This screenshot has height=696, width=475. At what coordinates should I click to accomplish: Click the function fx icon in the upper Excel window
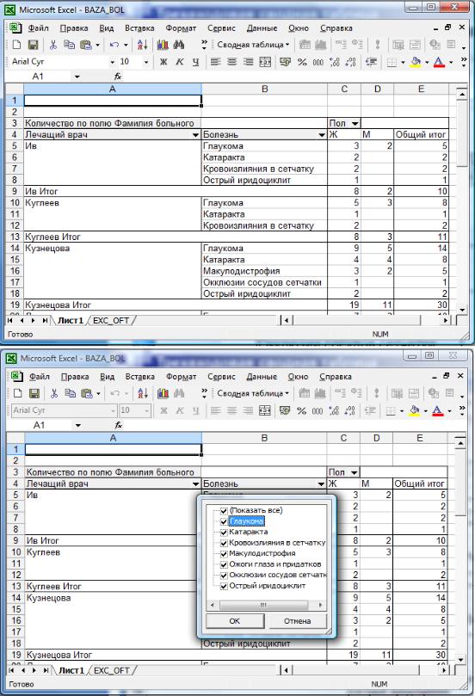click(118, 77)
